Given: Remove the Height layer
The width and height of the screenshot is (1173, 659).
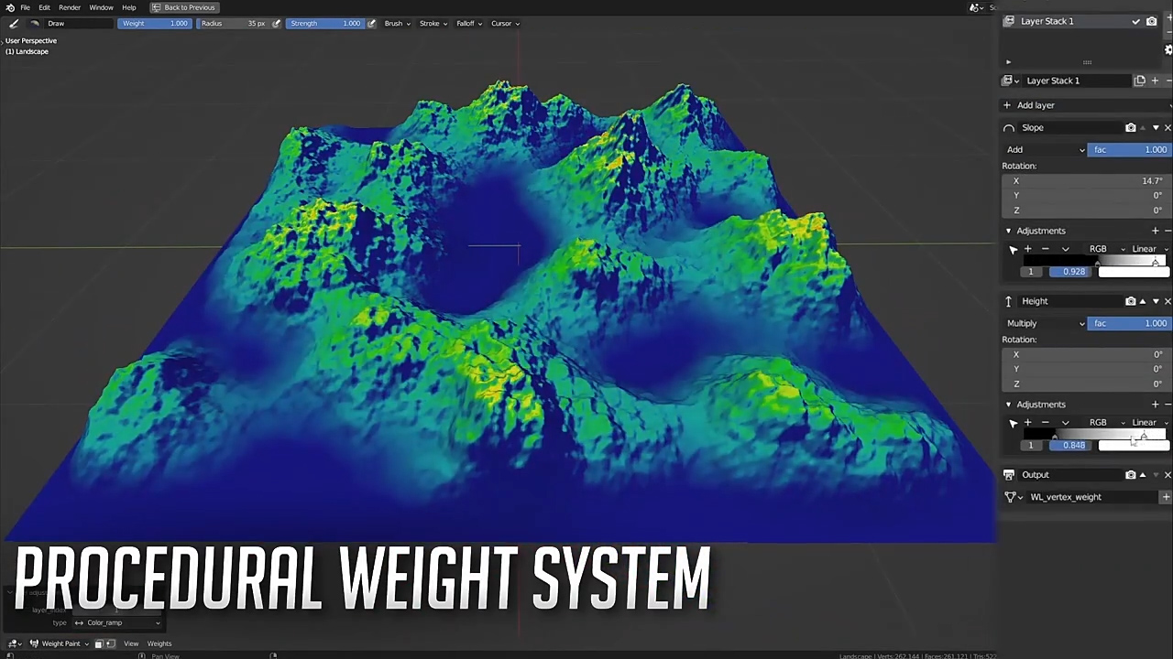Looking at the screenshot, I should 1168,301.
